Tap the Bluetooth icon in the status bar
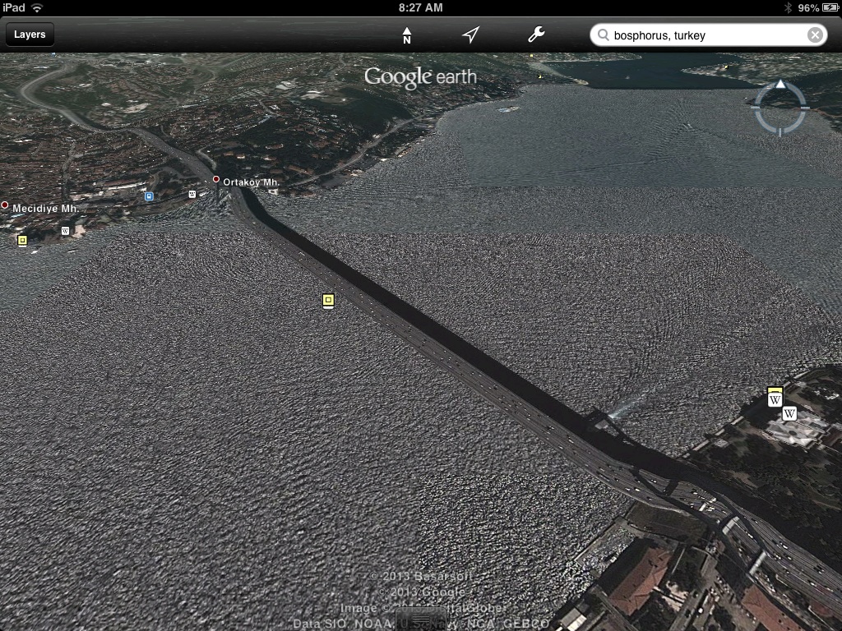The width and height of the screenshot is (842, 631). pos(788,7)
